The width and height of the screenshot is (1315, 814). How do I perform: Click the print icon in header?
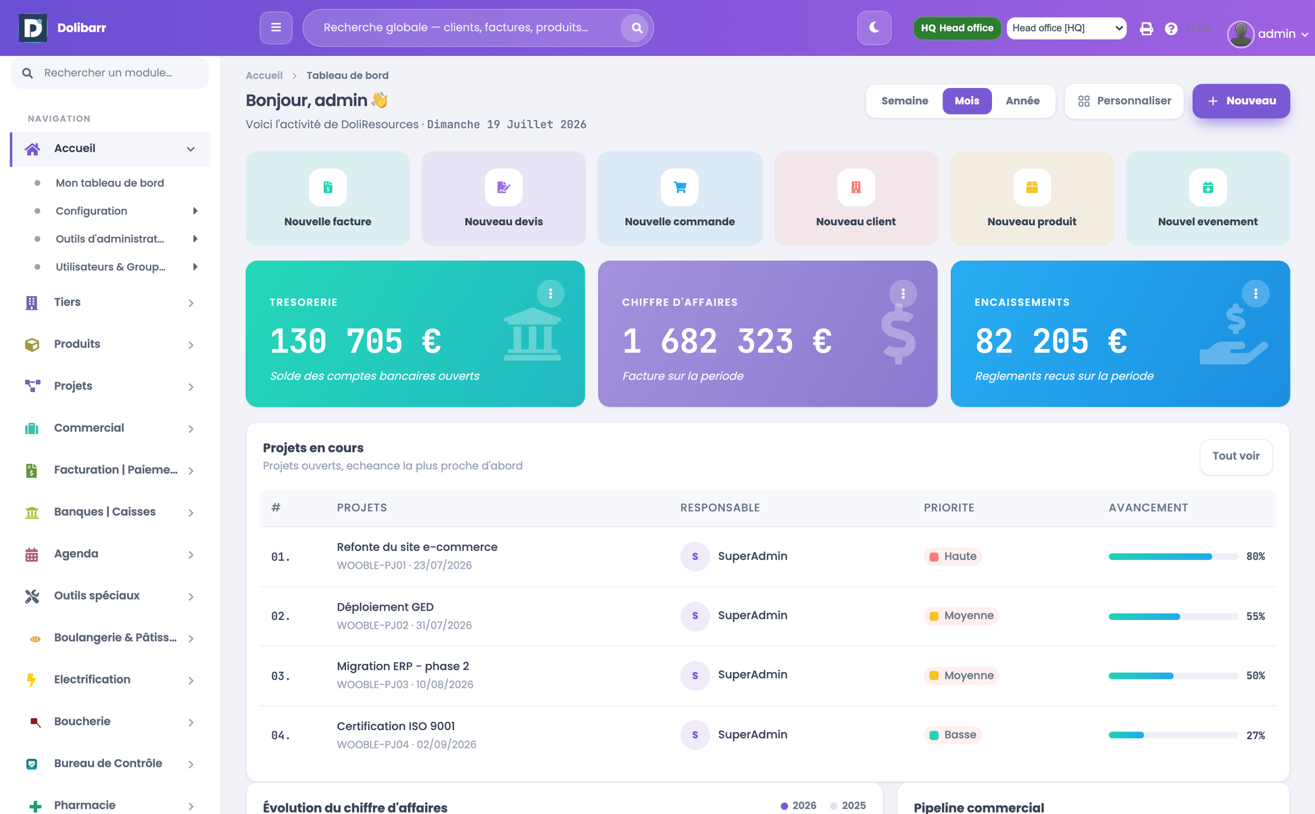click(1146, 28)
